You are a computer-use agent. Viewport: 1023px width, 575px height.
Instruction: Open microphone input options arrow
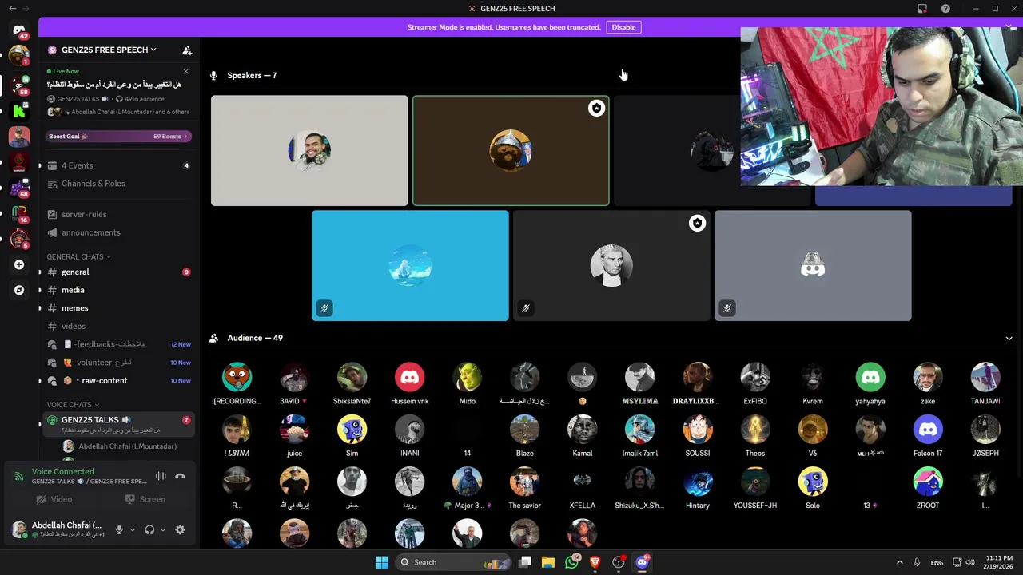click(133, 529)
